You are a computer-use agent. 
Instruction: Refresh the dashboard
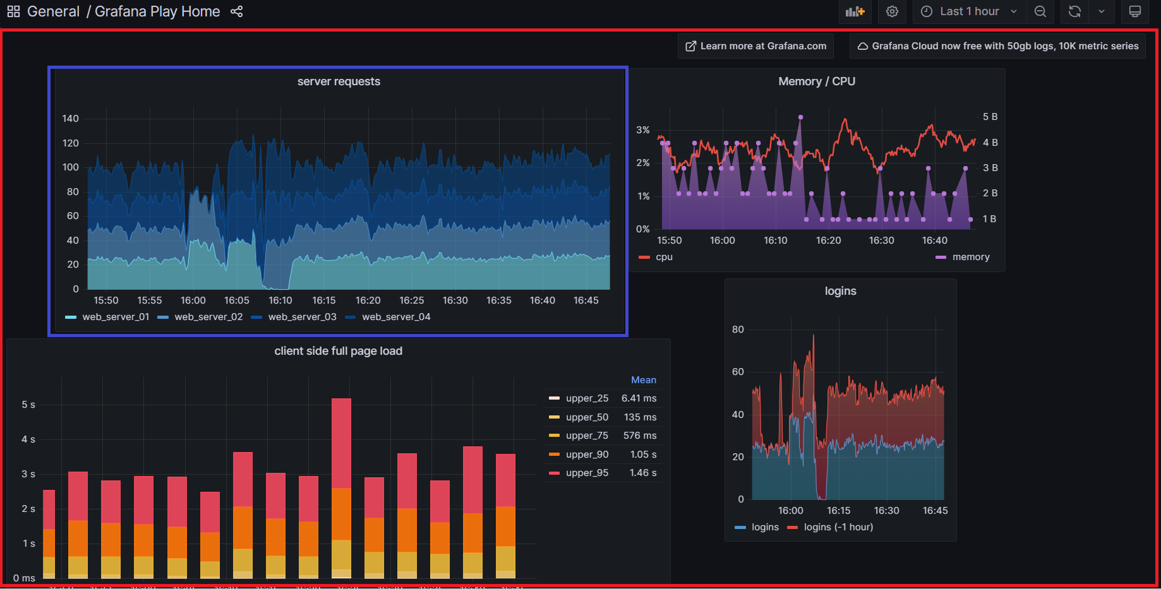tap(1074, 11)
